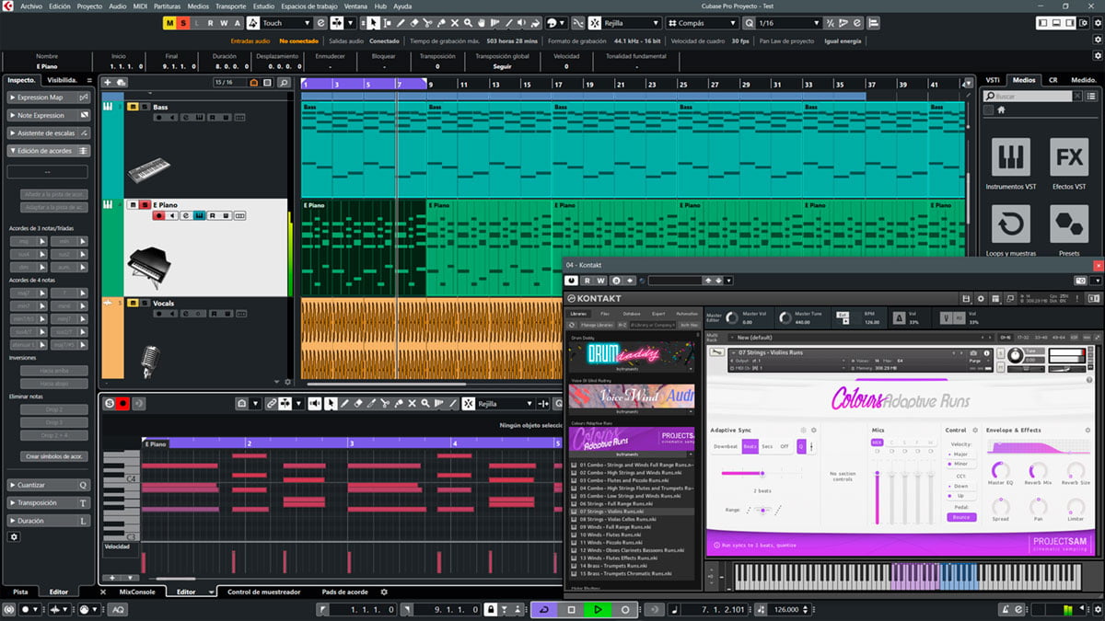Image resolution: width=1105 pixels, height=621 pixels.
Task: Select the Zoom magnifier tool
Action: (x=470, y=23)
